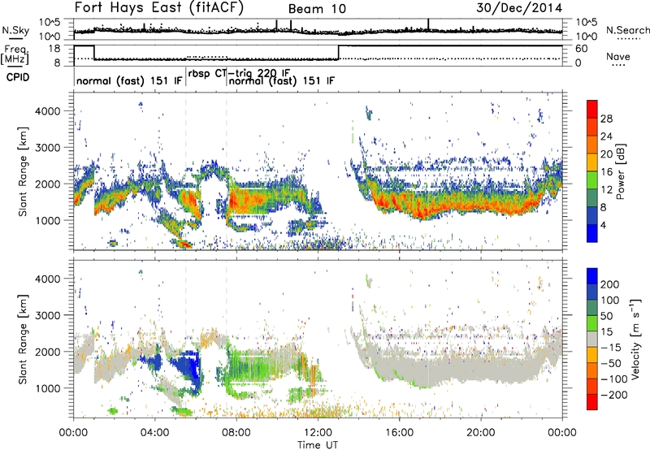
Task: Click the 'Beam 10' label
Action: tap(317, 9)
